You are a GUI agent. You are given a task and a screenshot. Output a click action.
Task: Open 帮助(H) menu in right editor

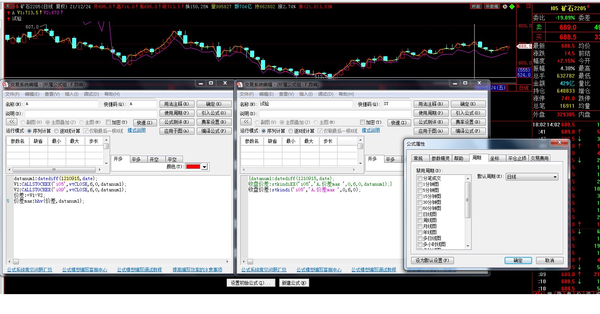pyautogui.click(x=346, y=94)
